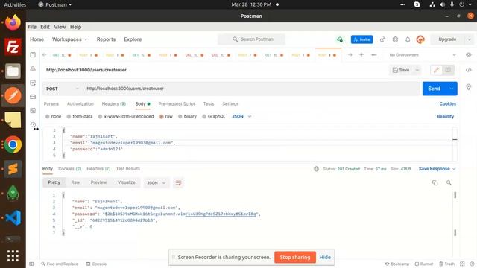The width and height of the screenshot is (477, 268).
Task: Switch to the Params tab
Action: click(51, 104)
